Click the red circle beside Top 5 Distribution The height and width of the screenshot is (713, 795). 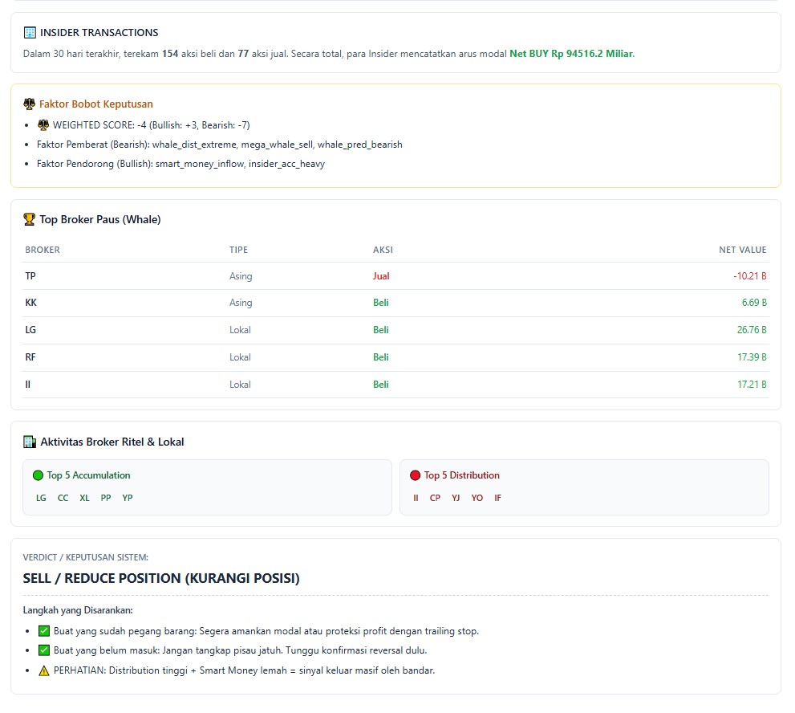pos(415,475)
